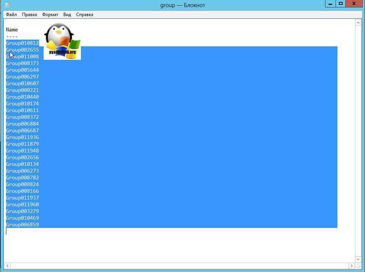Viewport: 365px width, 272px height.
Task: Click the line Group011879
Action: pyautogui.click(x=22, y=144)
